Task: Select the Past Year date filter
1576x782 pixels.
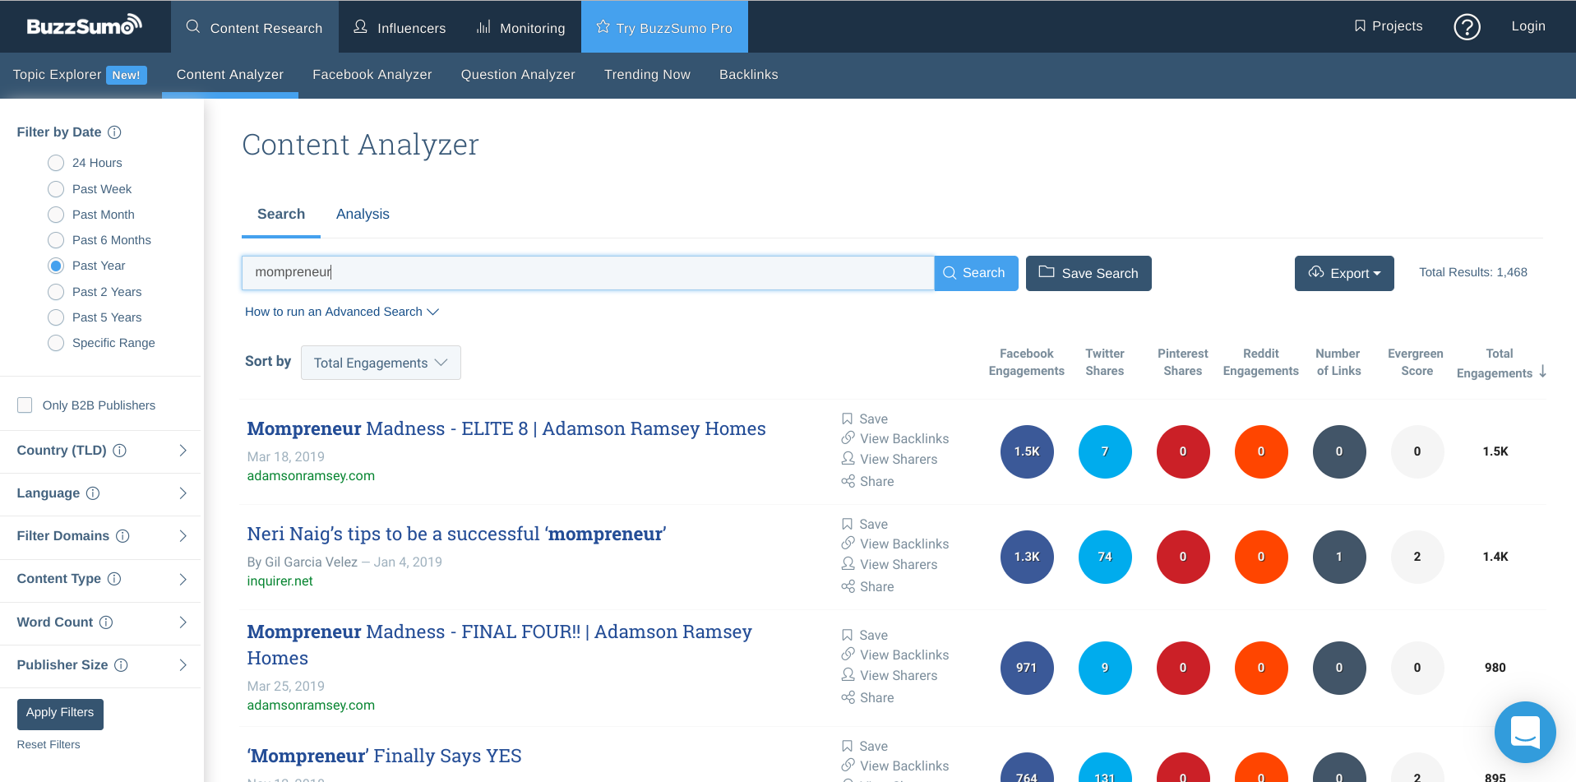Action: click(56, 266)
